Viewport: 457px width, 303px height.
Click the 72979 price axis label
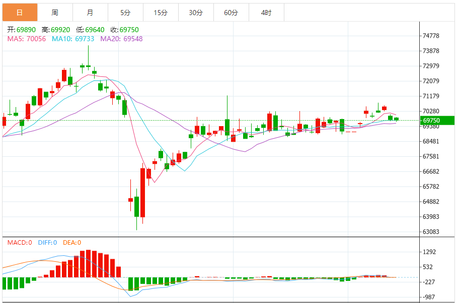pyautogui.click(x=431, y=66)
